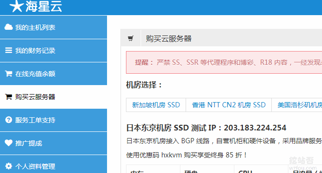This screenshot has width=322, height=173.
Task: Click the cloud icon beside 我的主机列表
Action: coord(9,27)
